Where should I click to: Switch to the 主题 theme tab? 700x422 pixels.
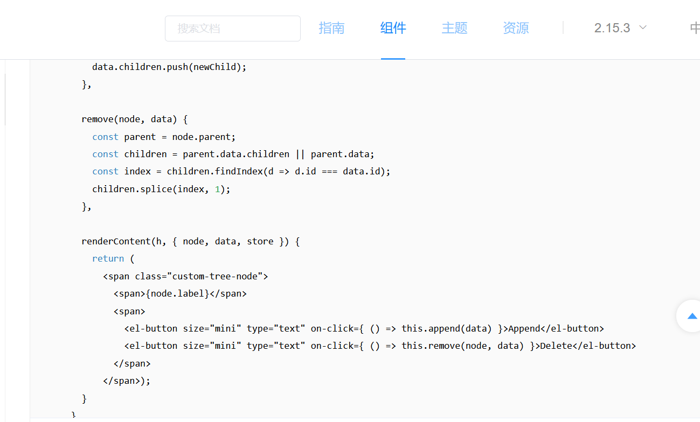454,28
